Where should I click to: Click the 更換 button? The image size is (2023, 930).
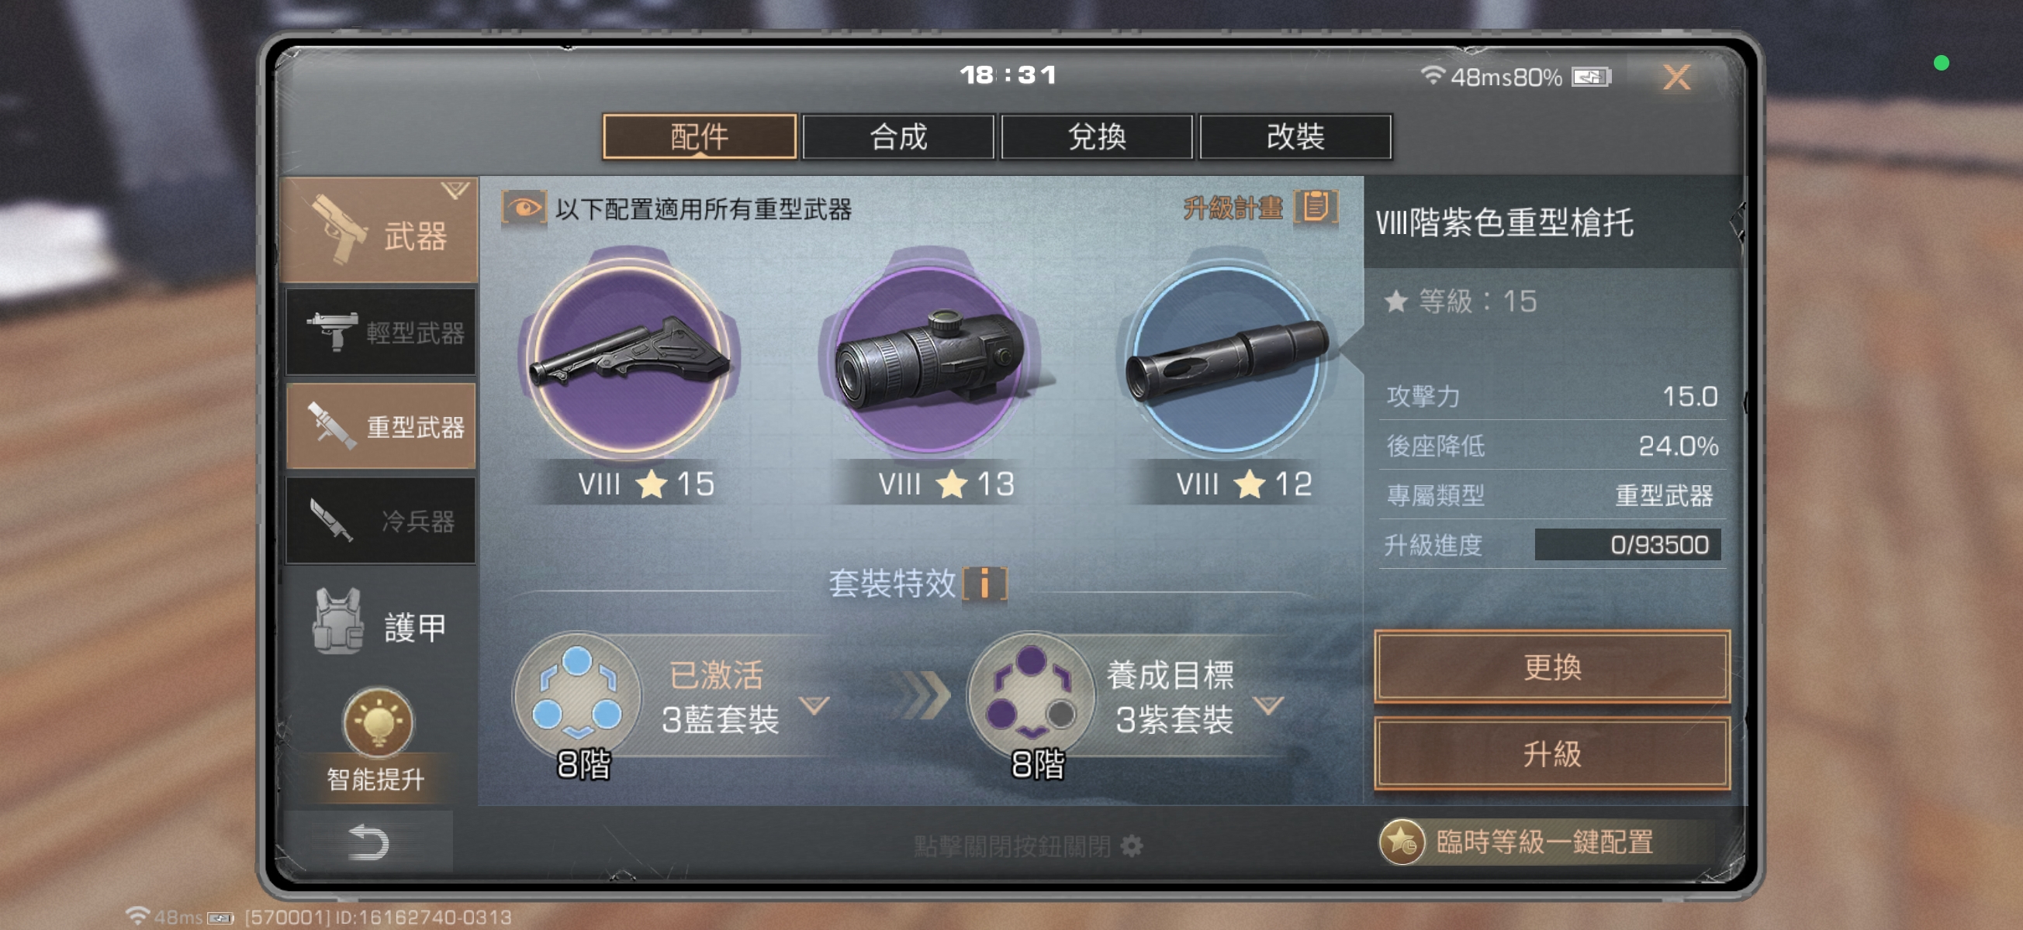click(x=1553, y=666)
